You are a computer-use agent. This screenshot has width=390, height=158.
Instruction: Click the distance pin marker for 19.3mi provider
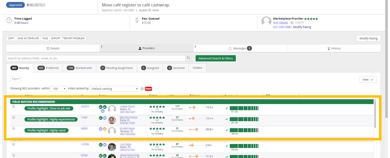194,107
